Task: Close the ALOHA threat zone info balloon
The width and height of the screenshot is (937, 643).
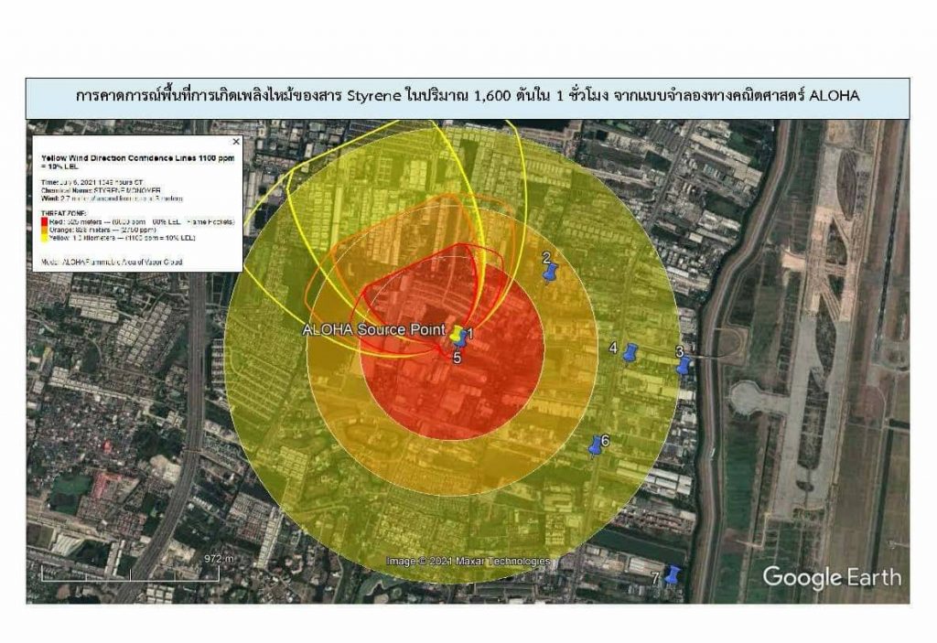Action: click(x=236, y=142)
